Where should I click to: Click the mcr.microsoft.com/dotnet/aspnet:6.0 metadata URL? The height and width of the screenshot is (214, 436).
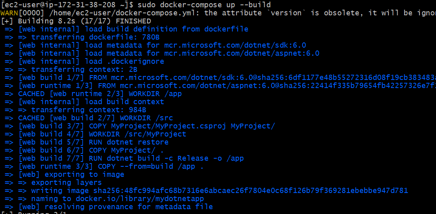[x=242, y=53]
